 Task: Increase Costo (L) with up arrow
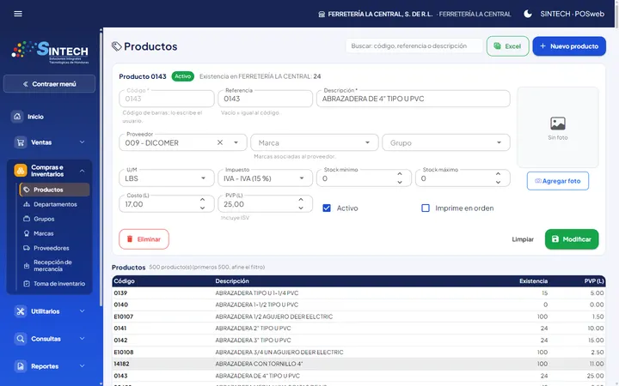202,200
